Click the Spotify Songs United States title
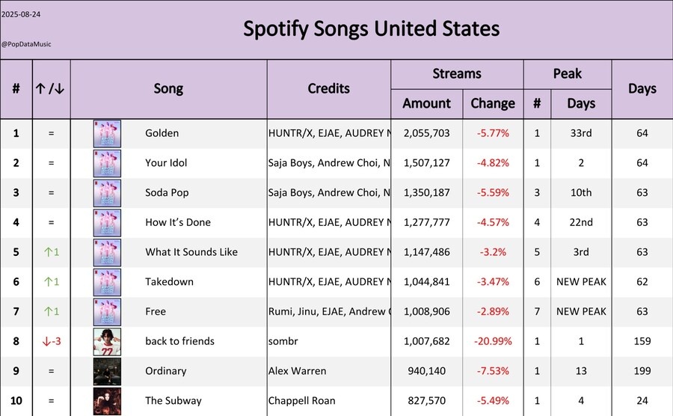673x416 pixels. coord(371,29)
